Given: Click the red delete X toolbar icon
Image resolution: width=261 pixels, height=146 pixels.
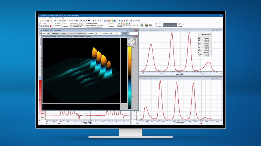Looking at the screenshot, I should [48, 21].
